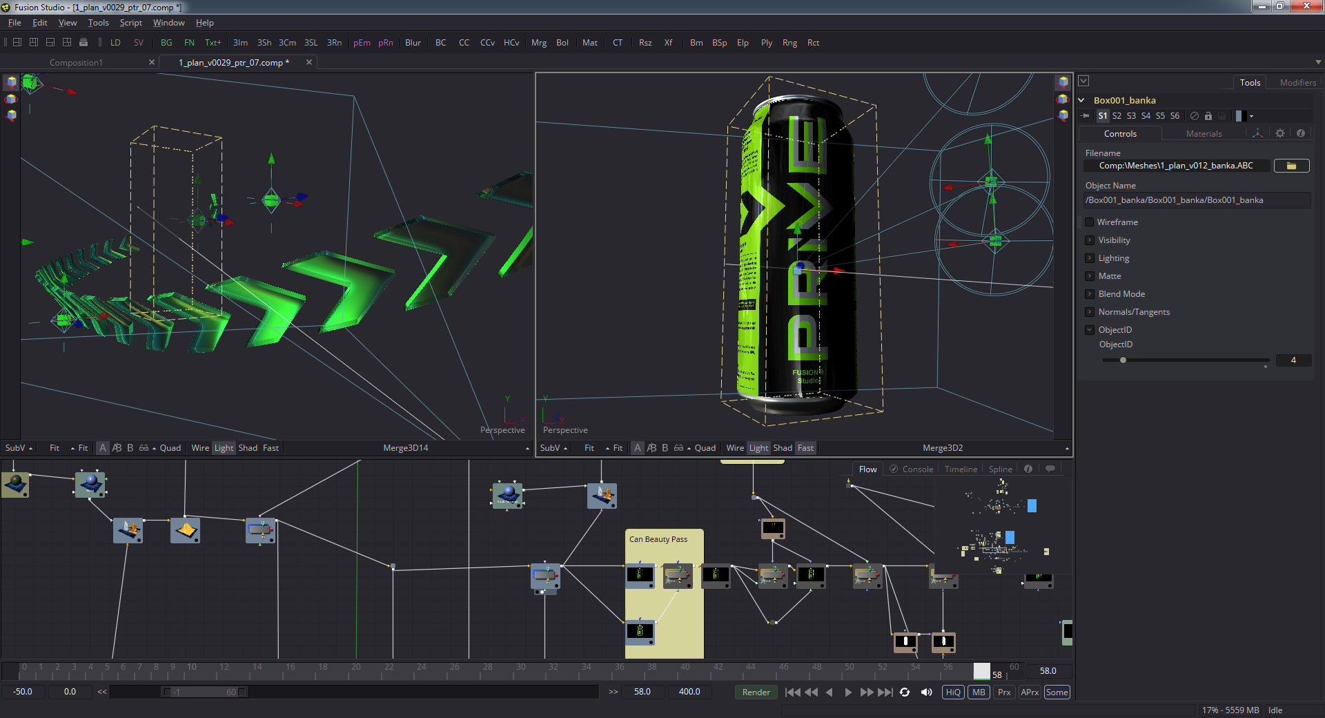Expand the Lighting section

1090,258
